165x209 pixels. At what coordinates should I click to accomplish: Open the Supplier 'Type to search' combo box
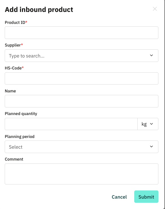coord(82,56)
